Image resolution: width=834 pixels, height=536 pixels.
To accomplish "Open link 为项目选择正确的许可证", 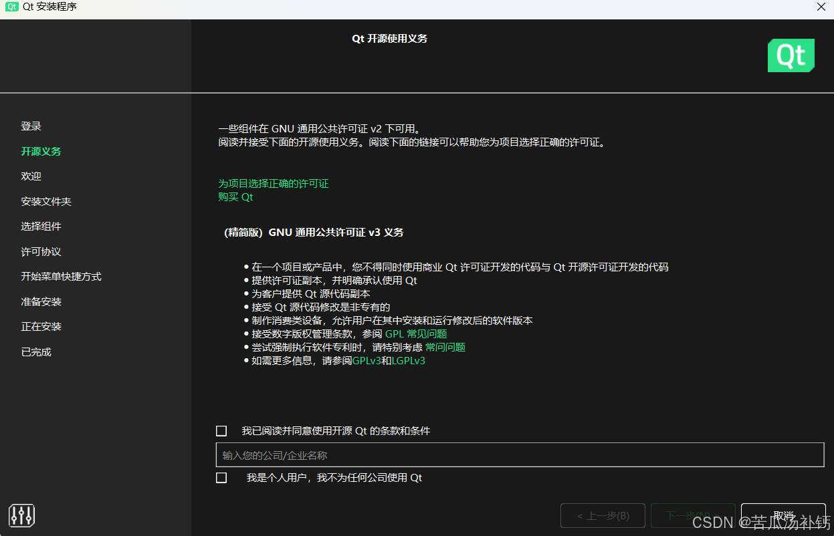I will pos(274,183).
